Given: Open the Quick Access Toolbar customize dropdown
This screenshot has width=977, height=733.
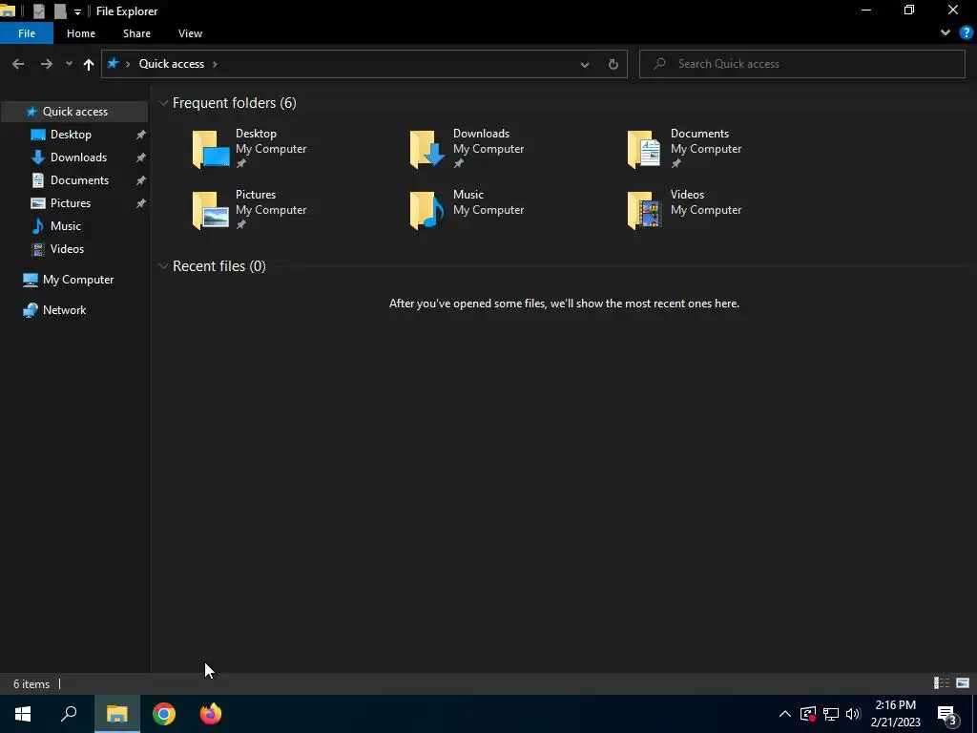Looking at the screenshot, I should [77, 11].
